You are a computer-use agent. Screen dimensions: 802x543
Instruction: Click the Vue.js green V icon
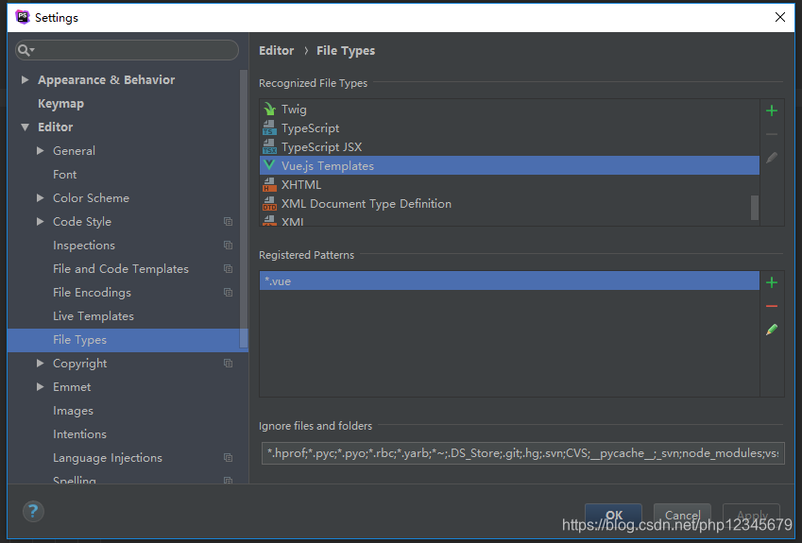click(x=269, y=165)
